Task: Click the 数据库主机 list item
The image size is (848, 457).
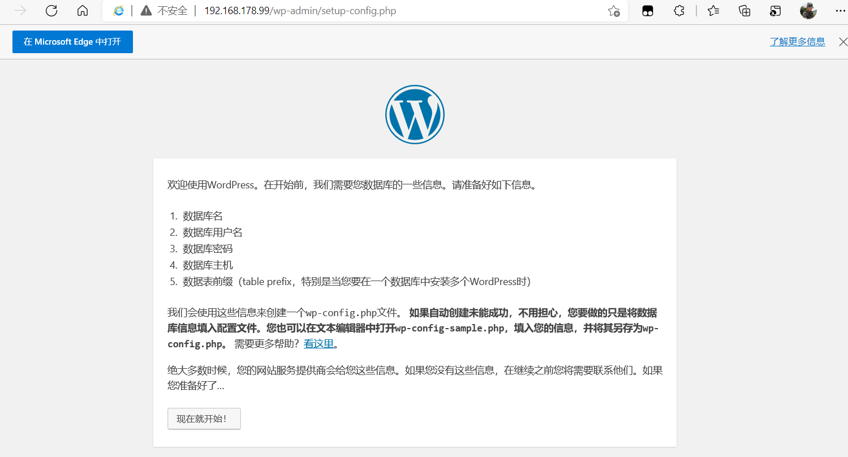Action: pyautogui.click(x=208, y=265)
